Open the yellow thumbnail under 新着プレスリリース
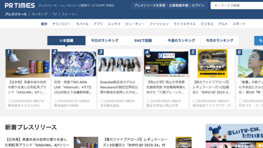 tap(184, 142)
